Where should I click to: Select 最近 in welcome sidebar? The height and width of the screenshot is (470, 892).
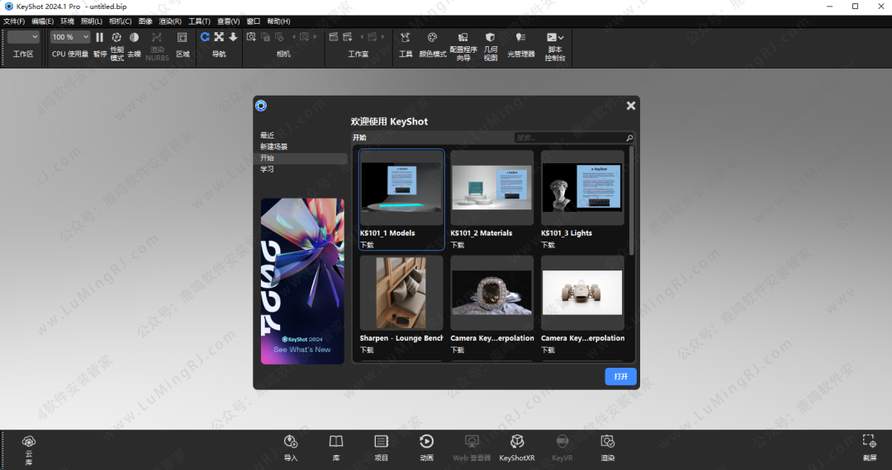coord(268,135)
